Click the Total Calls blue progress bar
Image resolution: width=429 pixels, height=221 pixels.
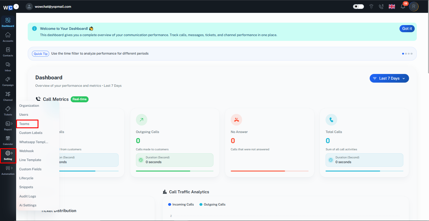click(x=364, y=171)
